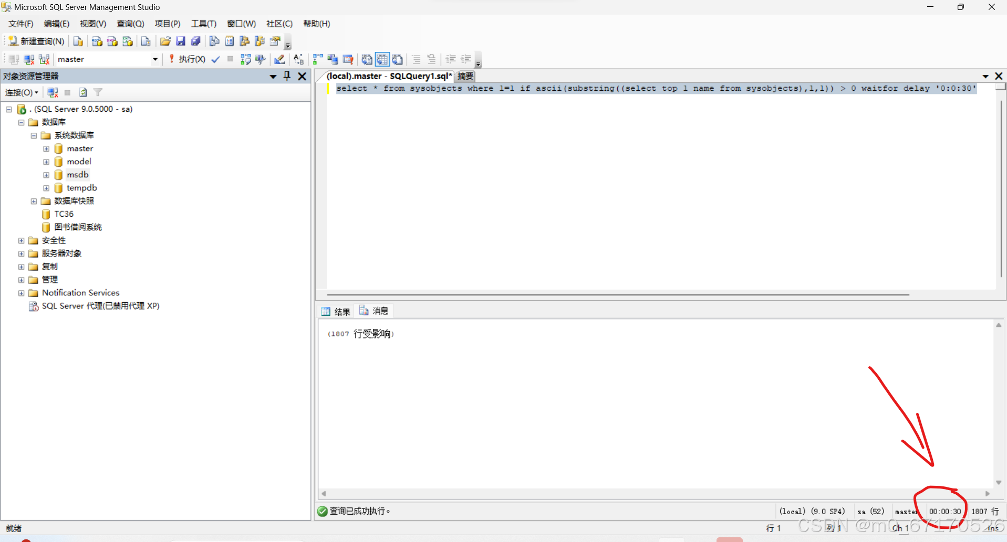Screen dimensions: 1007x542
Task: Click the Summary page icon
Action: pos(230,41)
